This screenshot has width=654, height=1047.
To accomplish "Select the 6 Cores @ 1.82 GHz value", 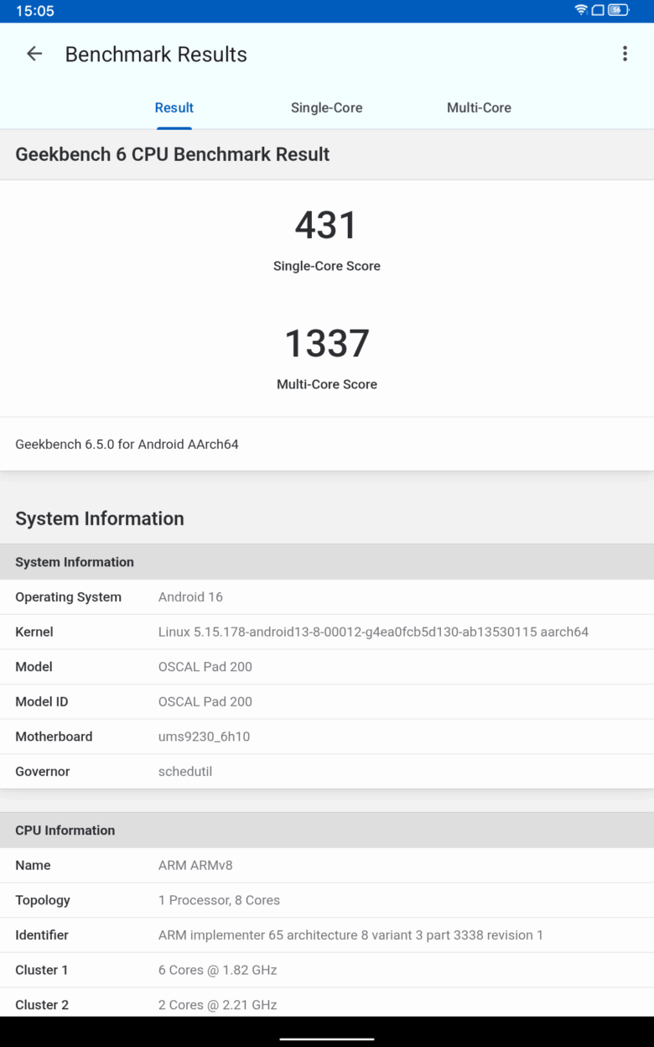I will tap(217, 970).
